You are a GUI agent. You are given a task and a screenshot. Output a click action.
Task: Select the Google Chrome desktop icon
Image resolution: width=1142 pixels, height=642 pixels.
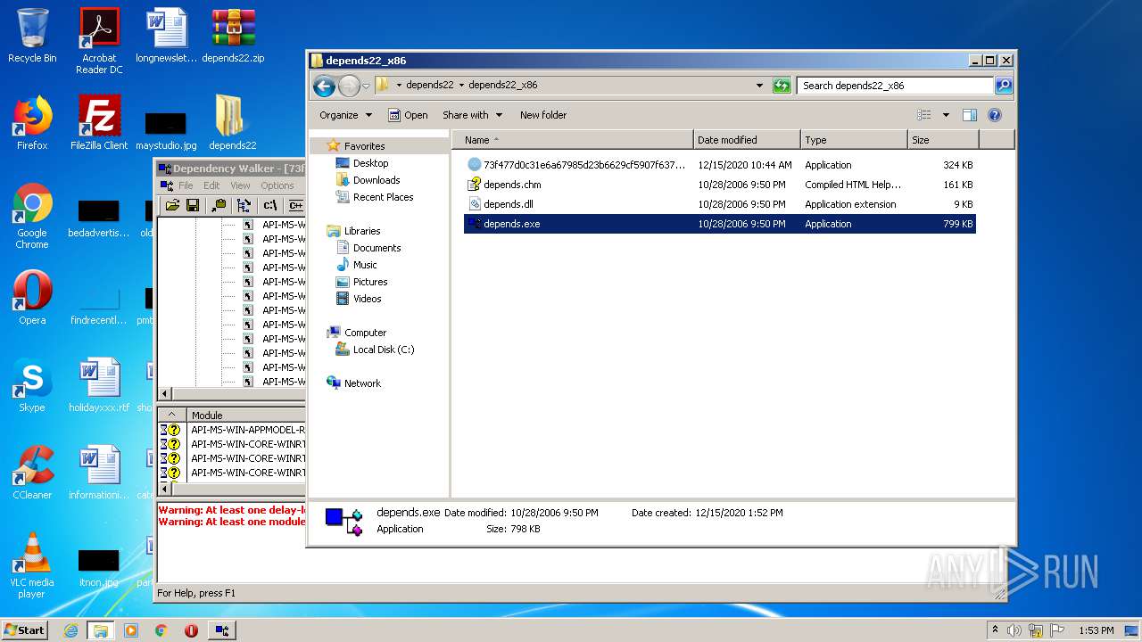tap(32, 216)
